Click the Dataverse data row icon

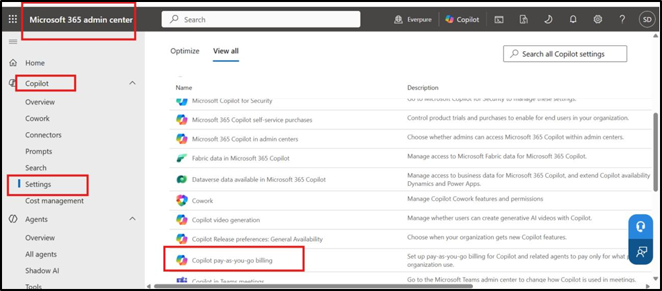[182, 179]
